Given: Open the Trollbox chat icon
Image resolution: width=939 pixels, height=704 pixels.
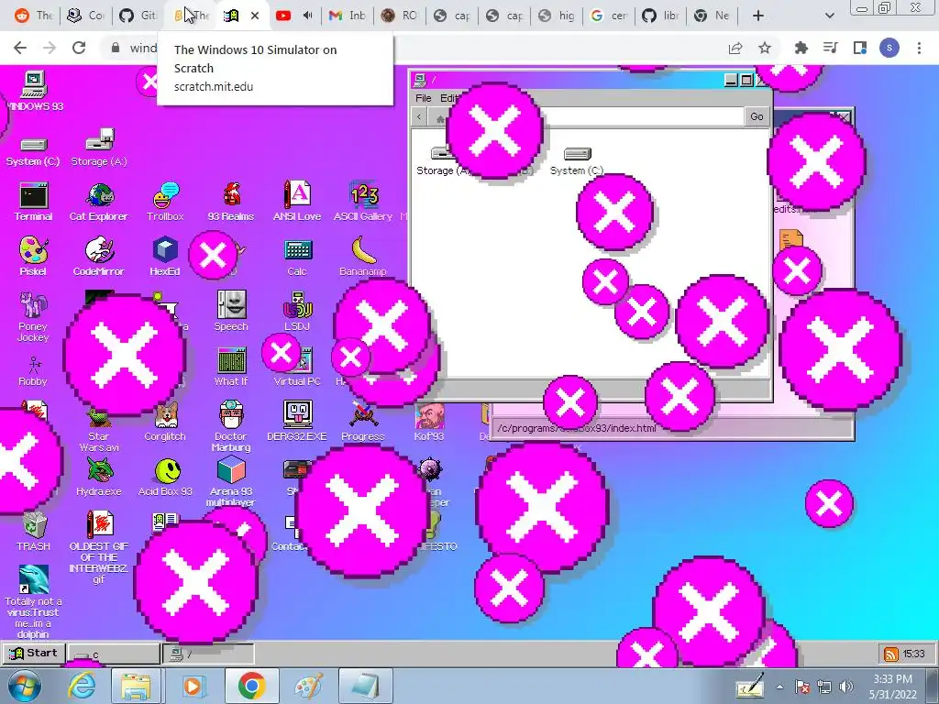Looking at the screenshot, I should (165, 202).
